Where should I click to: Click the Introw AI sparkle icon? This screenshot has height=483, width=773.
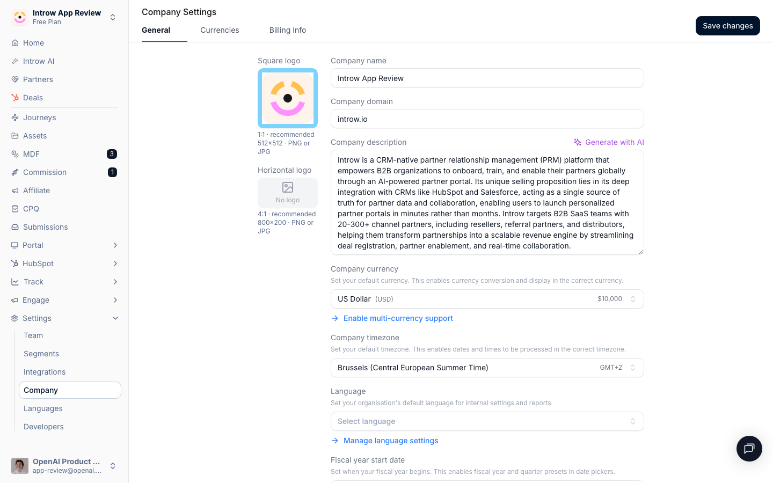click(x=15, y=61)
